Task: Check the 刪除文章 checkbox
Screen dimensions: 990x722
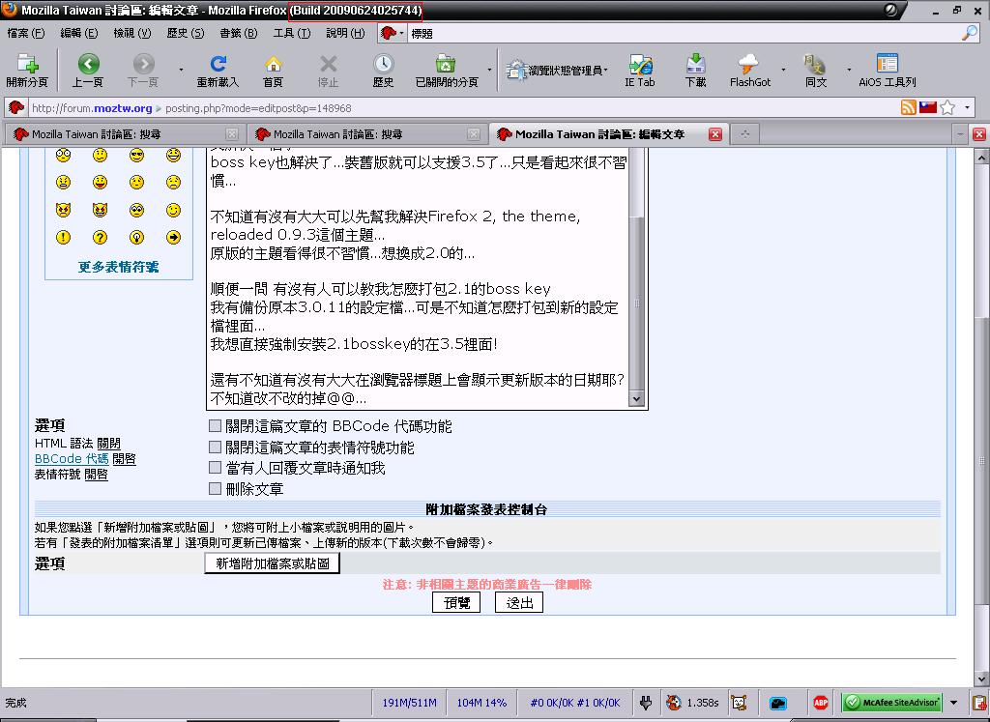Action: click(216, 489)
